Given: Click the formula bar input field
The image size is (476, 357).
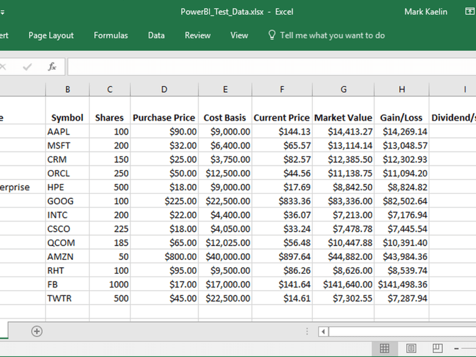Looking at the screenshot, I should [x=272, y=67].
